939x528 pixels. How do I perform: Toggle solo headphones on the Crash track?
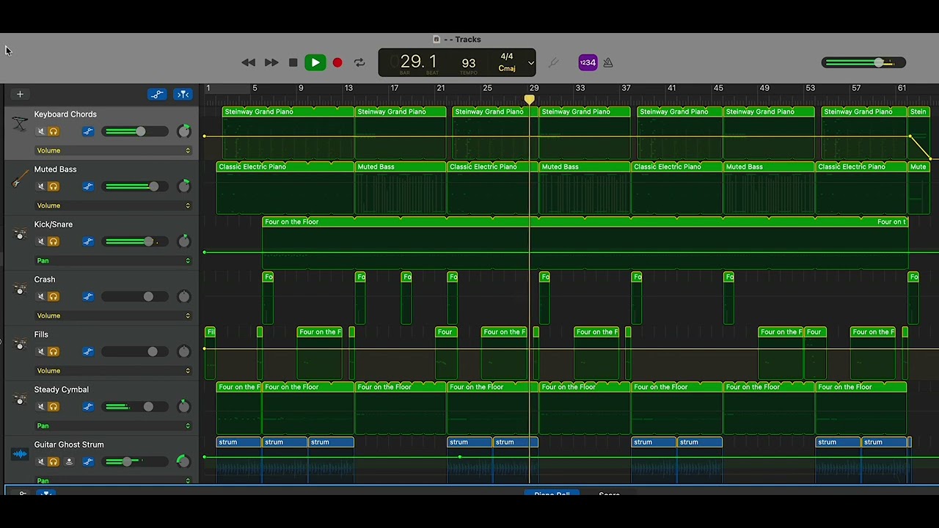(54, 297)
